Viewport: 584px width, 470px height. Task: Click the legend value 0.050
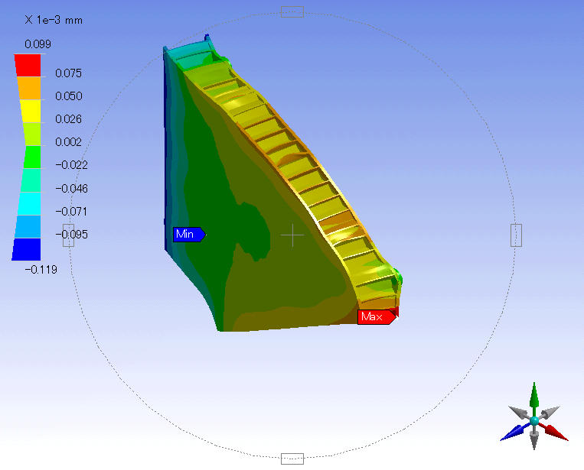69,96
